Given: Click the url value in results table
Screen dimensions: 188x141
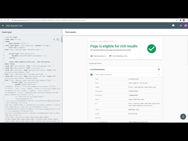Looking at the screenshot, I should [x=144, y=105].
